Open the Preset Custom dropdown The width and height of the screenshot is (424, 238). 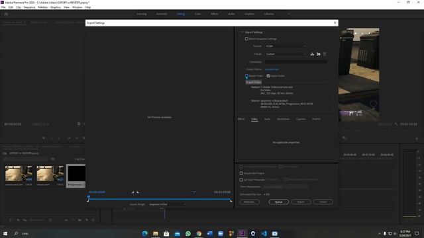[286, 54]
